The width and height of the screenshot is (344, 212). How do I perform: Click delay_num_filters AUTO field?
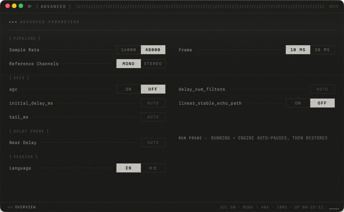(322, 89)
